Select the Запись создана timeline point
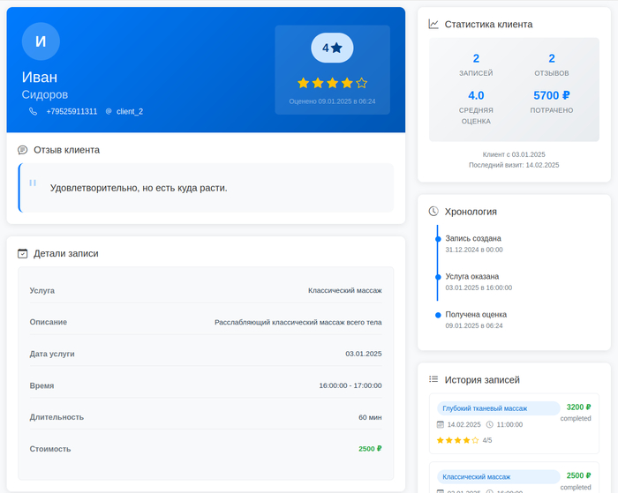This screenshot has width=618, height=493. pos(437,238)
